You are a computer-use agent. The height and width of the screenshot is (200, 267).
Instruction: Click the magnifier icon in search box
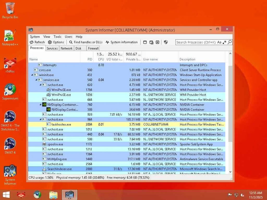tap(230, 42)
